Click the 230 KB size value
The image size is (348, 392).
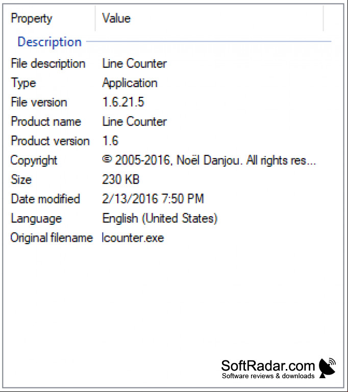pyautogui.click(x=120, y=179)
